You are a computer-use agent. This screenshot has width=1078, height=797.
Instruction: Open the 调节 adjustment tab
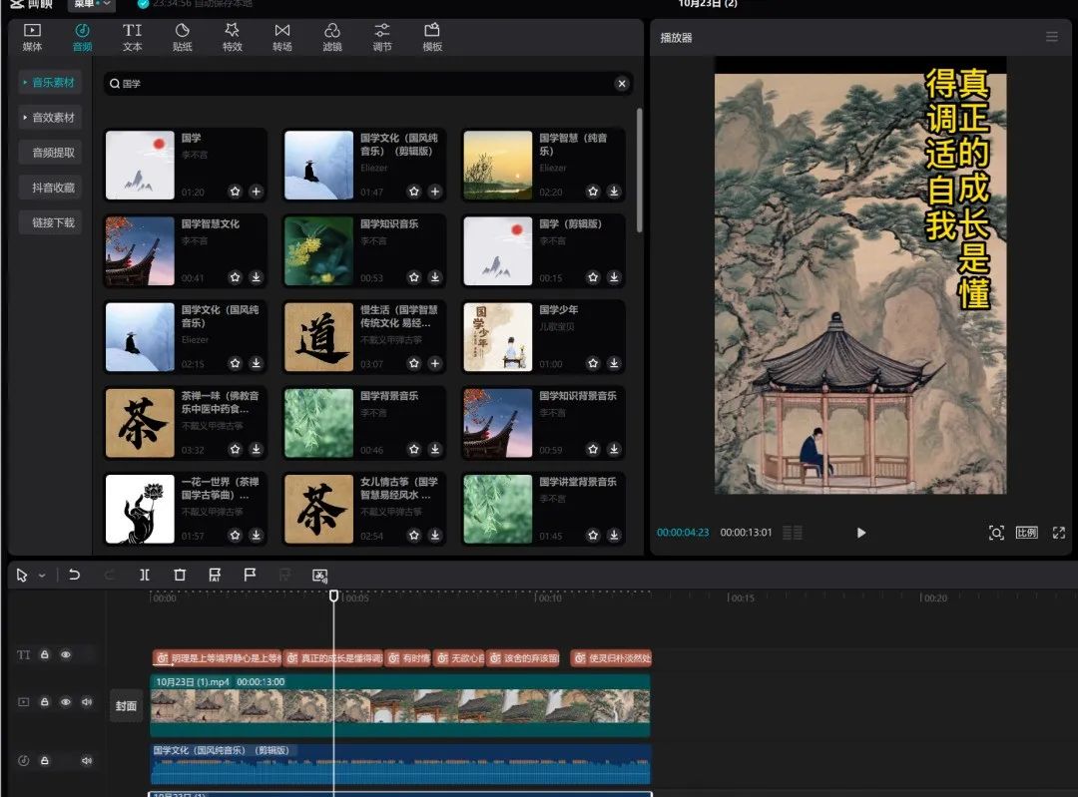[382, 37]
